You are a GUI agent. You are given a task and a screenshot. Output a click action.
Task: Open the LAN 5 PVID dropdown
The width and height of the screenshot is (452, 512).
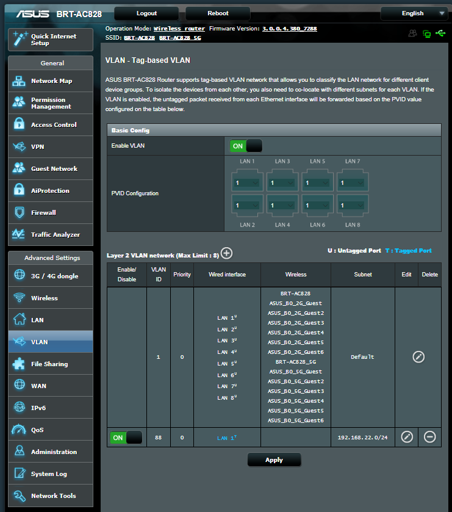[x=317, y=182]
